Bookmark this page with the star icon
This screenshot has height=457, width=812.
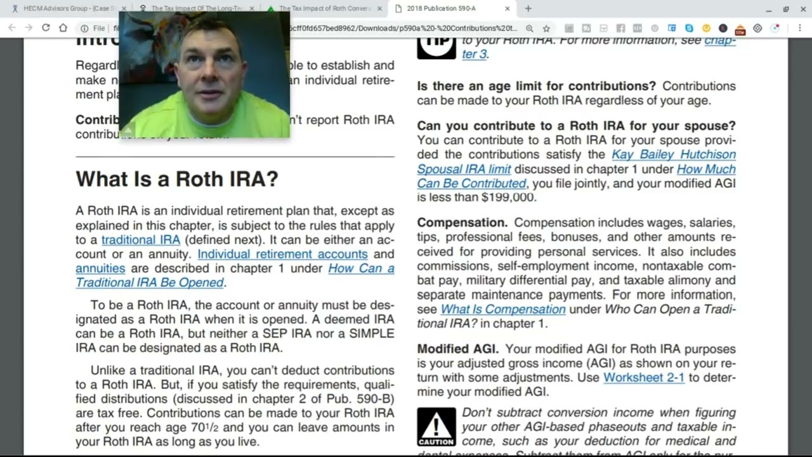[546, 29]
